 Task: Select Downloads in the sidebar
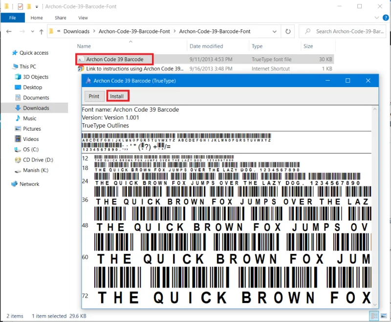(36, 108)
